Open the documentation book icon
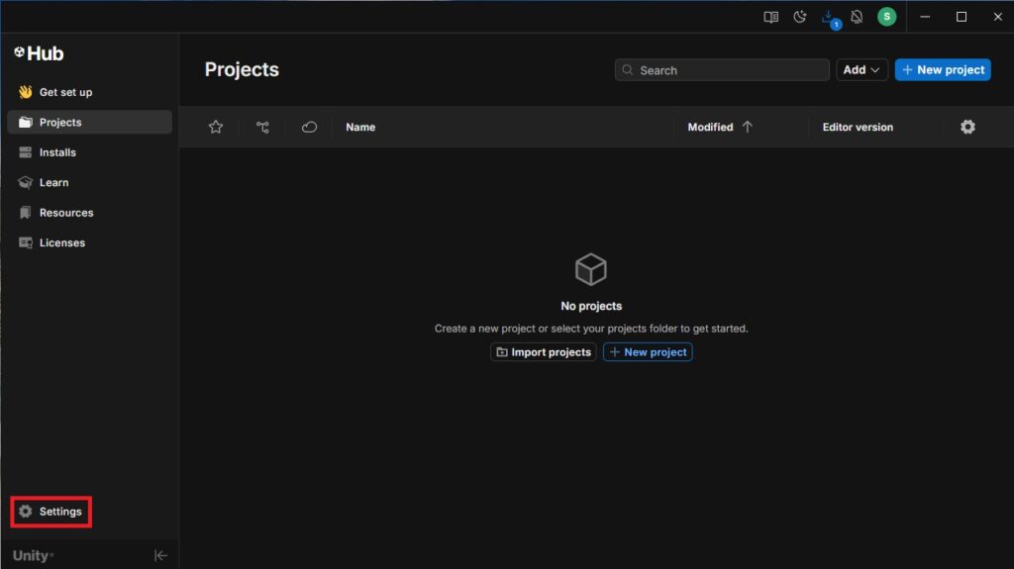 [x=770, y=17]
